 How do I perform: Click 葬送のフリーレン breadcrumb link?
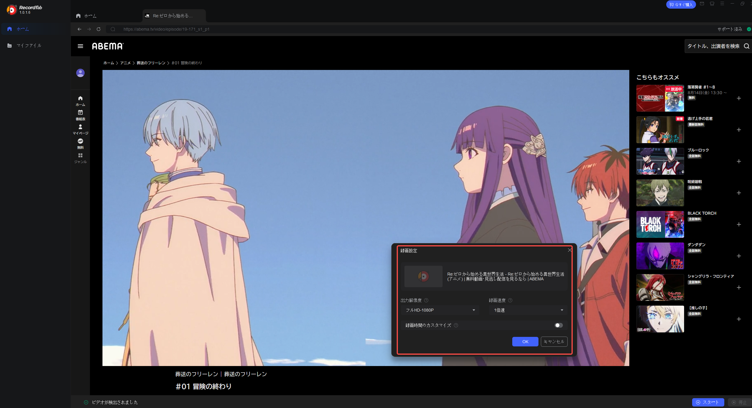(x=151, y=63)
